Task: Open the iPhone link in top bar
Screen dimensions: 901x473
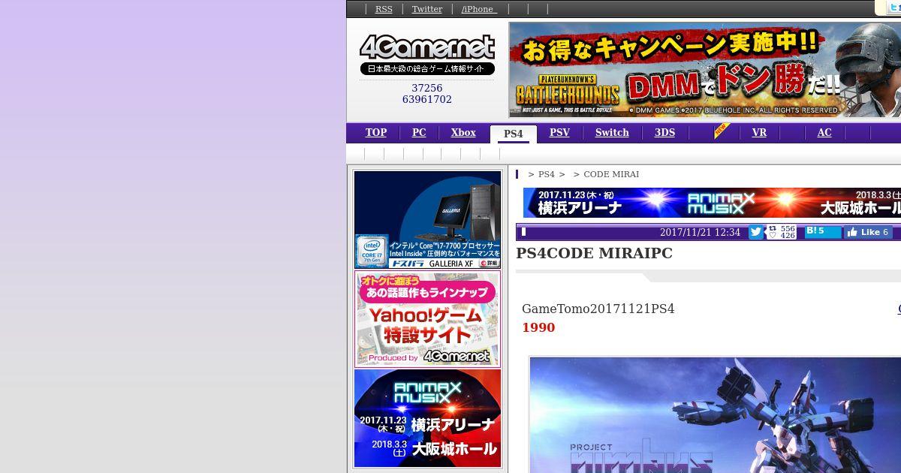Action: [479, 9]
